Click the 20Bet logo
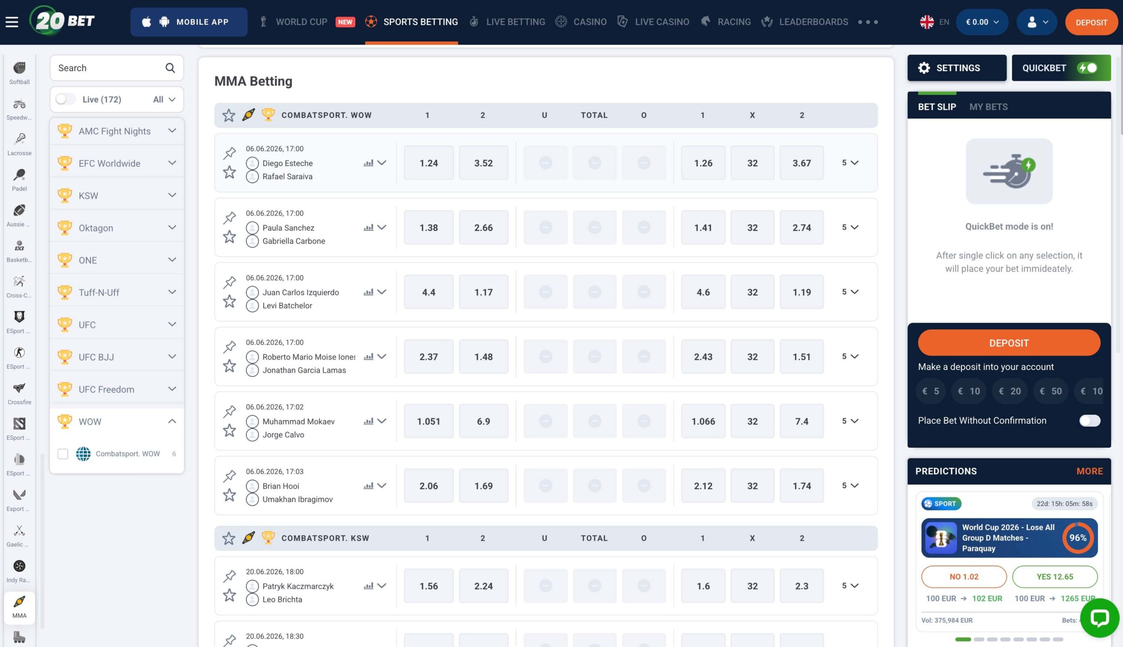Image resolution: width=1123 pixels, height=647 pixels. [62, 21]
